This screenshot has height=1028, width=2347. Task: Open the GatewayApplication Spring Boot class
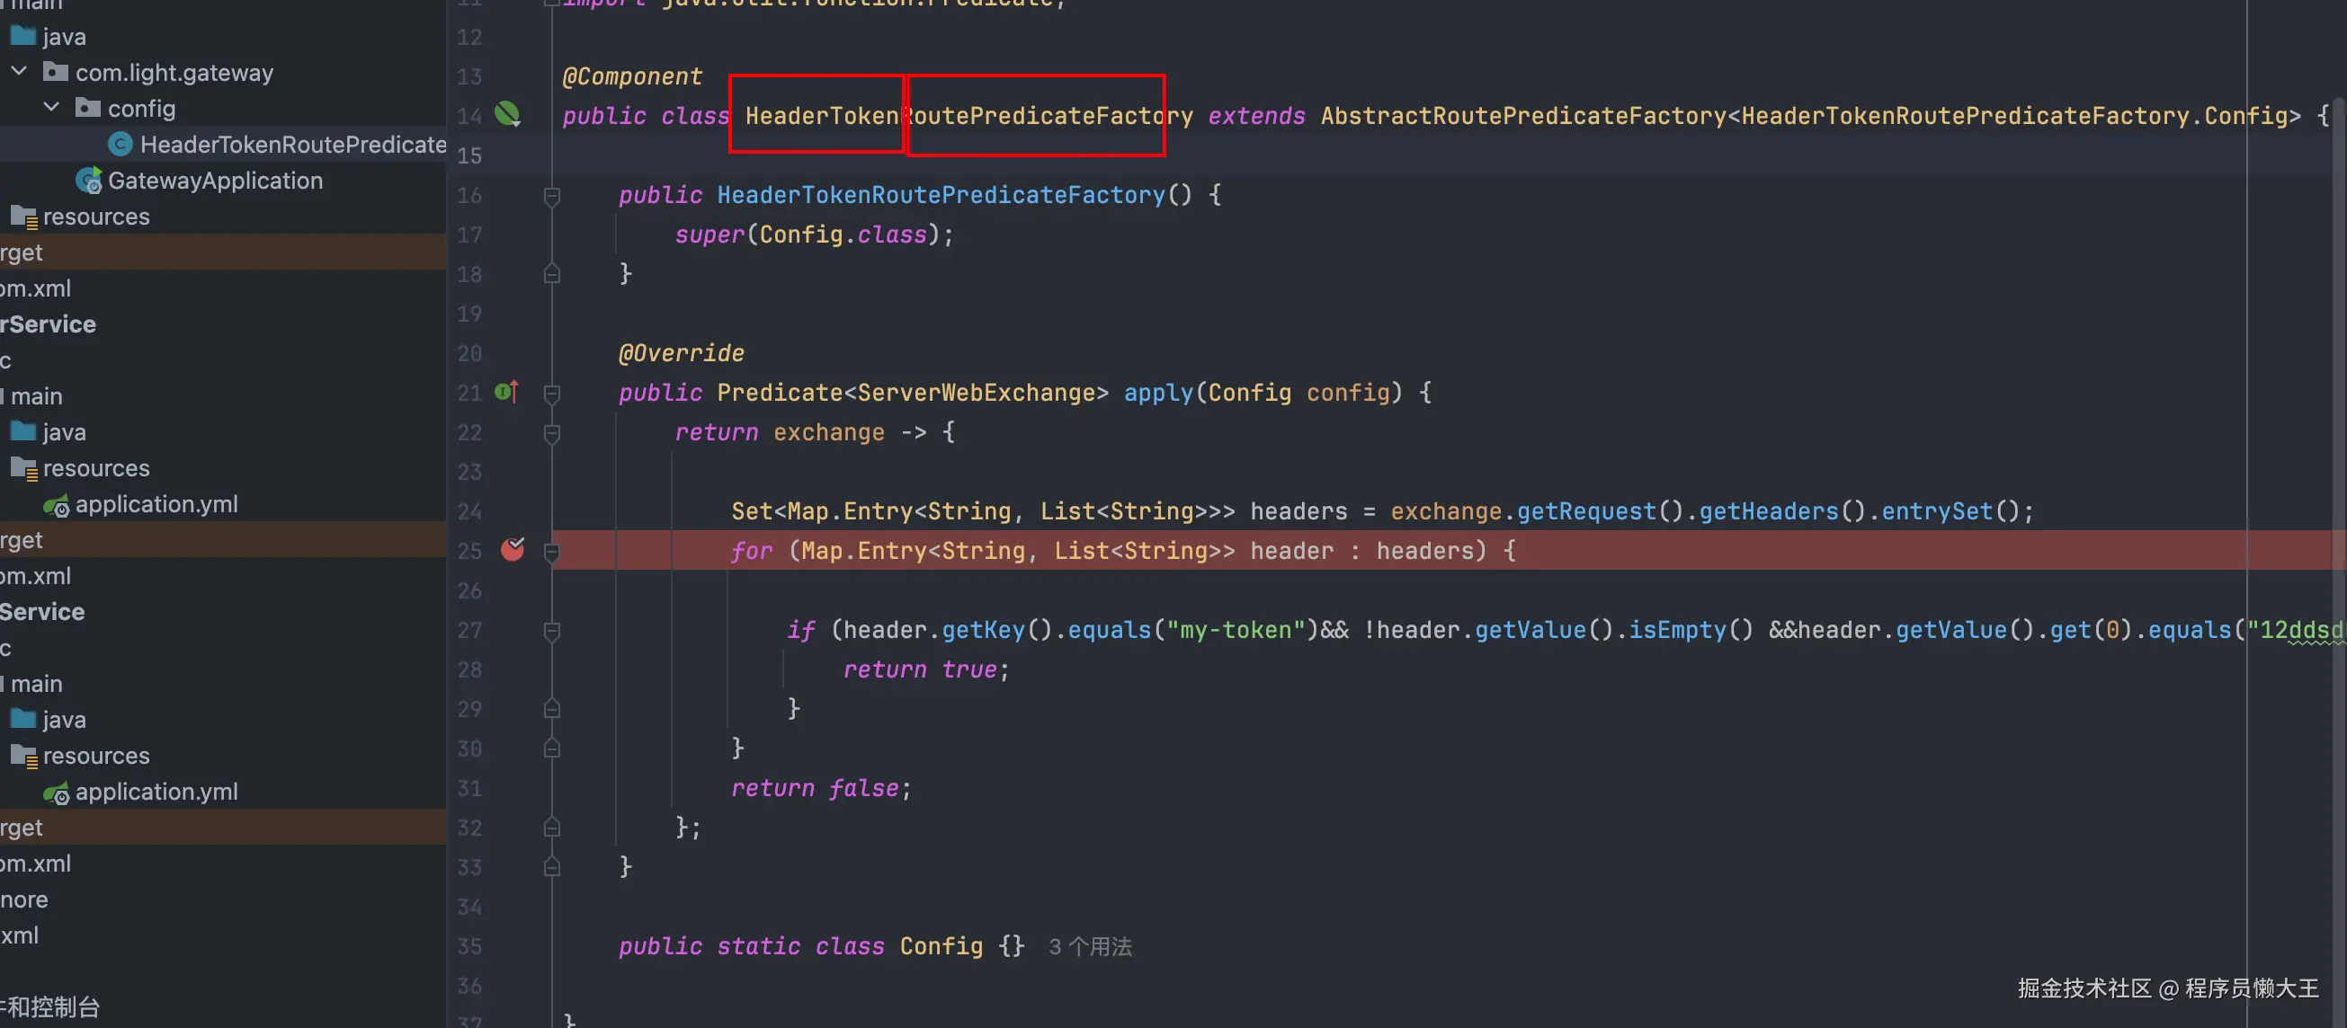[x=214, y=181]
